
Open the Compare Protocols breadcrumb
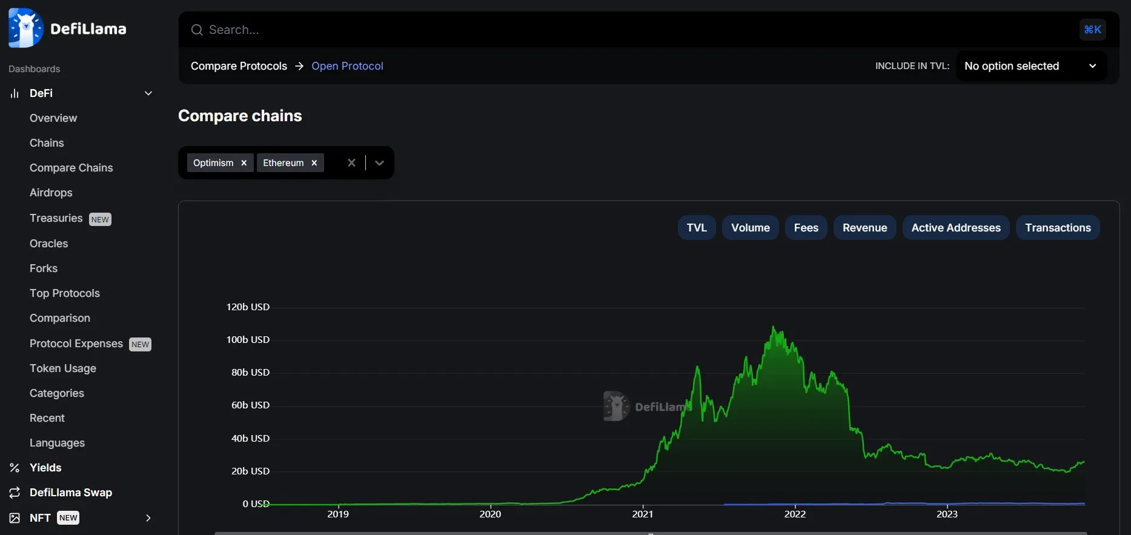click(x=239, y=66)
